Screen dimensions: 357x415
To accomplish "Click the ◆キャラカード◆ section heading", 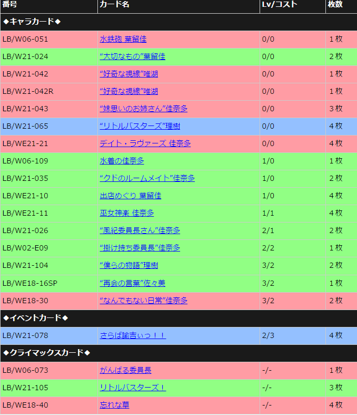I will (32, 22).
